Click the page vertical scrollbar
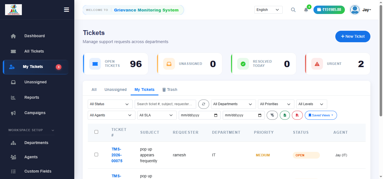 381,60
